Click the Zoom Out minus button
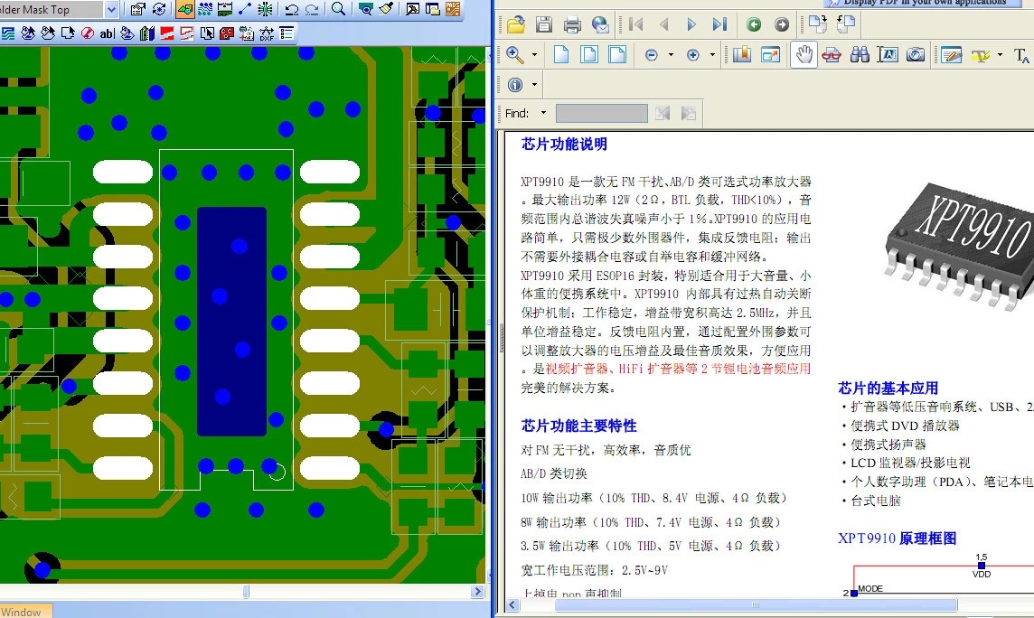The height and width of the screenshot is (618, 1034). click(x=651, y=55)
